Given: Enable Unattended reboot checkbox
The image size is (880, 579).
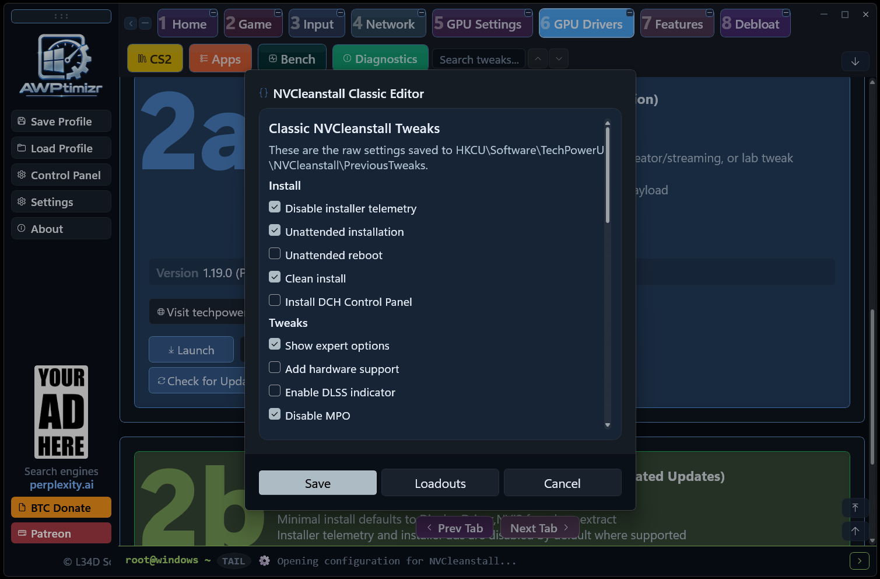Looking at the screenshot, I should [x=275, y=254].
